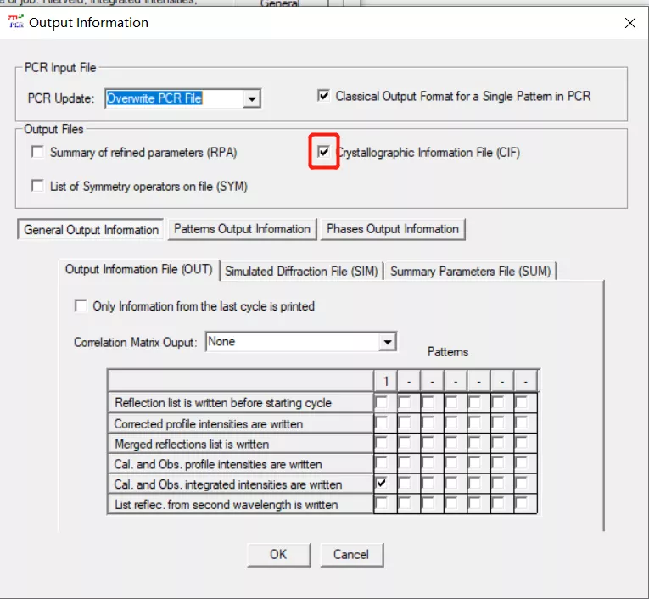Enable List of Symmetry operators (SYM)
649x599 pixels.
37,186
